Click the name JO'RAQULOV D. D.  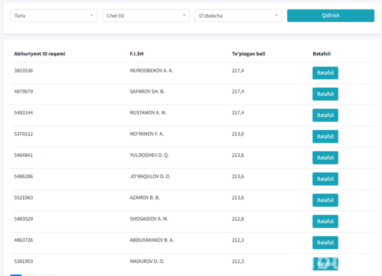(150, 176)
